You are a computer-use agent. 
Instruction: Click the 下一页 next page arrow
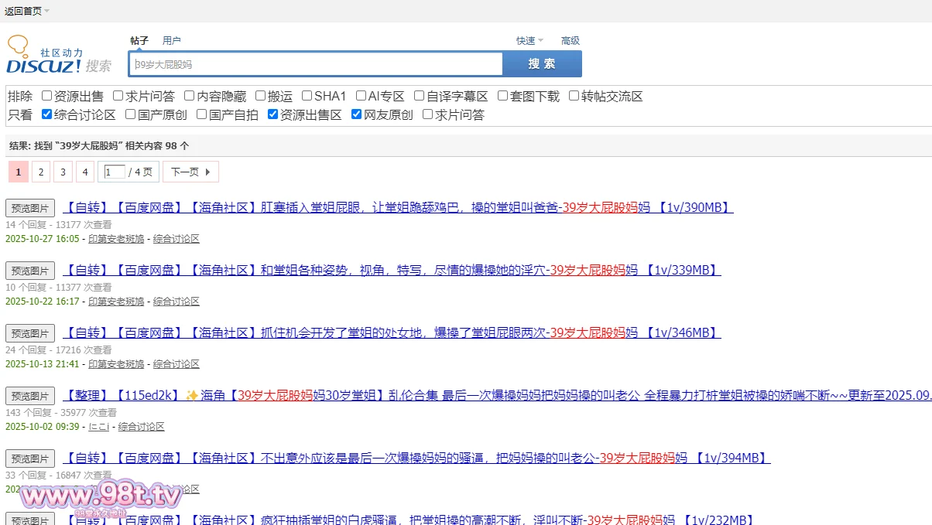click(190, 172)
